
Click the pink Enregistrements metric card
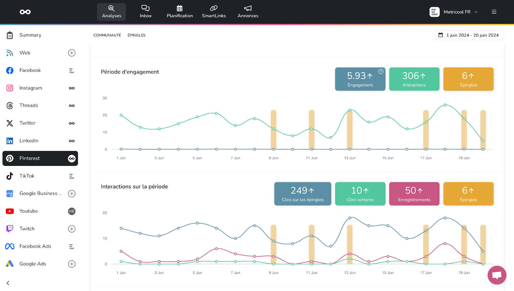point(414,194)
